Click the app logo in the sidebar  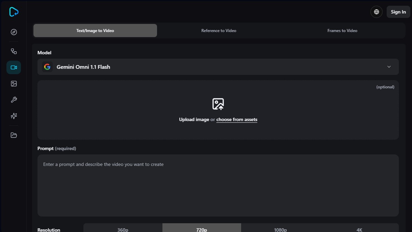click(x=14, y=12)
